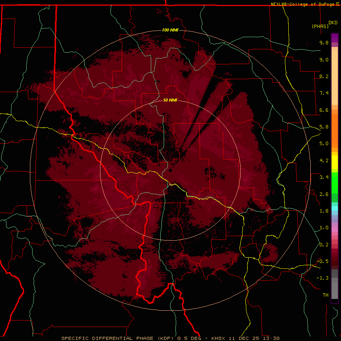Pick the cyan segment of the colorbar
This screenshot has width=341, height=341.
[335, 208]
